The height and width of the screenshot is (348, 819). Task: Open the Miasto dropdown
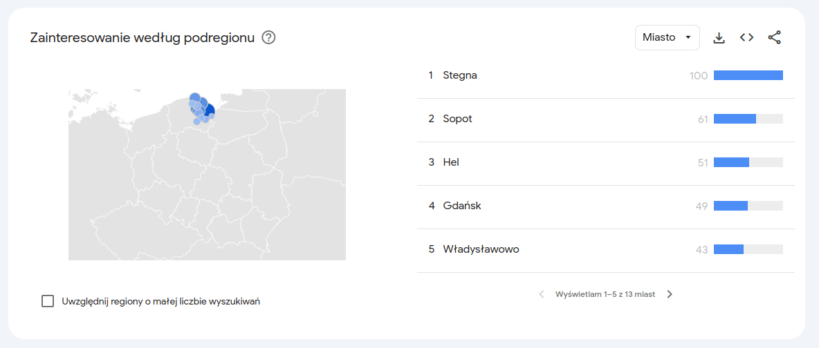point(667,37)
